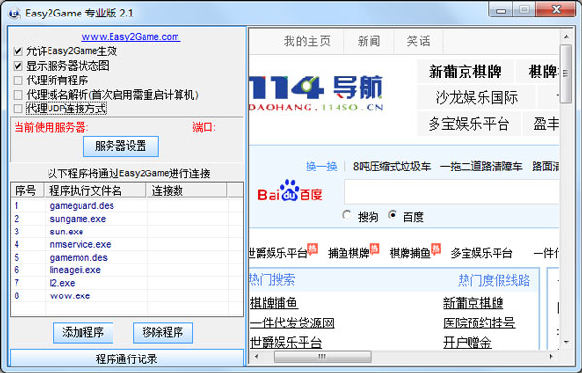Select sungame.exe row
This screenshot has width=582, height=373.
(x=127, y=219)
